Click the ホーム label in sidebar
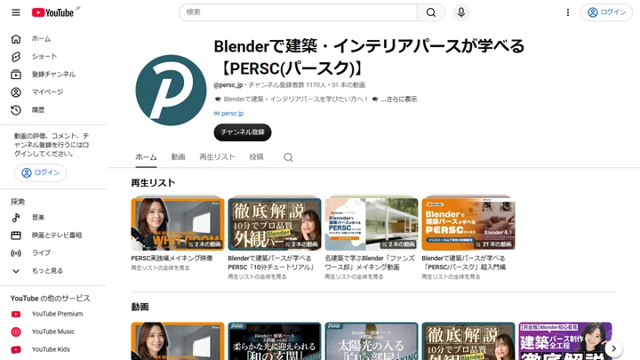The width and height of the screenshot is (640, 360). (x=41, y=39)
